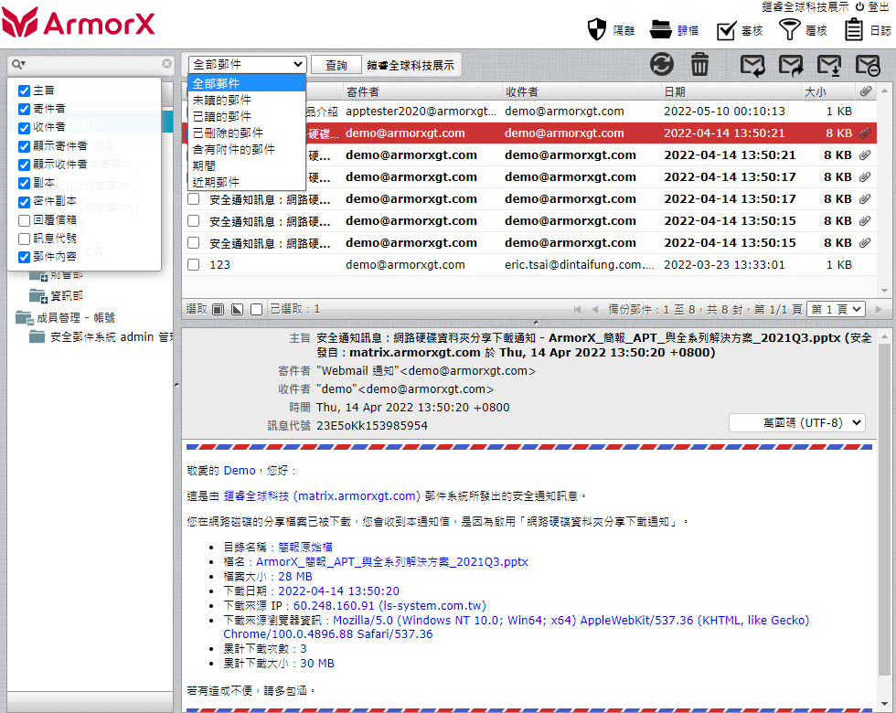The height and width of the screenshot is (713, 896).
Task: Sort mail by the 寄件者 column header
Action: point(422,91)
